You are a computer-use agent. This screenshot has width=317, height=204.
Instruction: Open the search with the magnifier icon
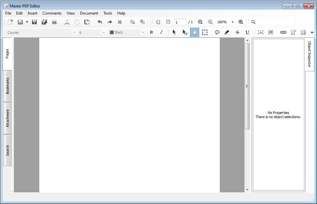tap(253, 22)
